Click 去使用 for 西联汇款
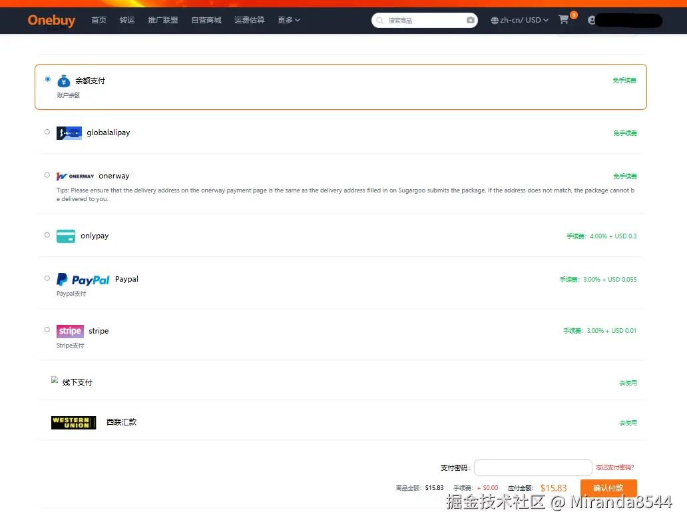687x526 pixels. coord(628,423)
